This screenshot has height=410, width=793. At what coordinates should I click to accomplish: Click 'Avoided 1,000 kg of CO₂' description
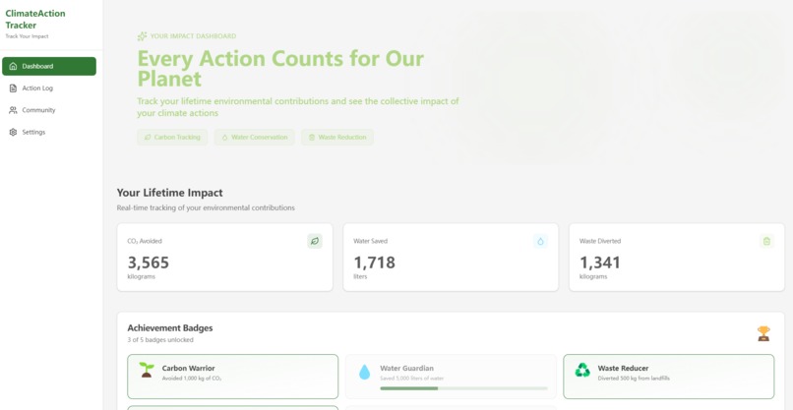(192, 379)
